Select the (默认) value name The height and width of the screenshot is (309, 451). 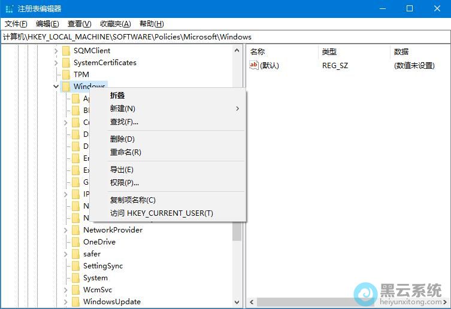coord(270,65)
